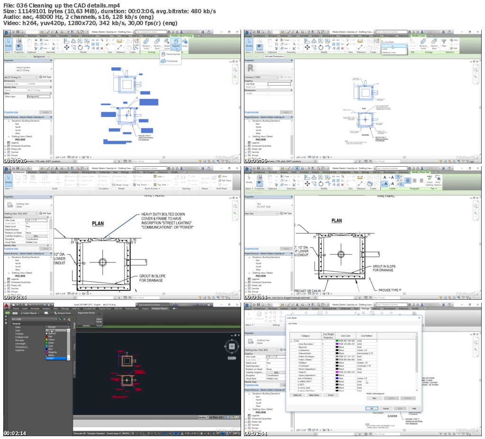Click the Text tool A in the 00:01:44 toolbar
Viewport: 485px width, 439px height.
click(297, 168)
